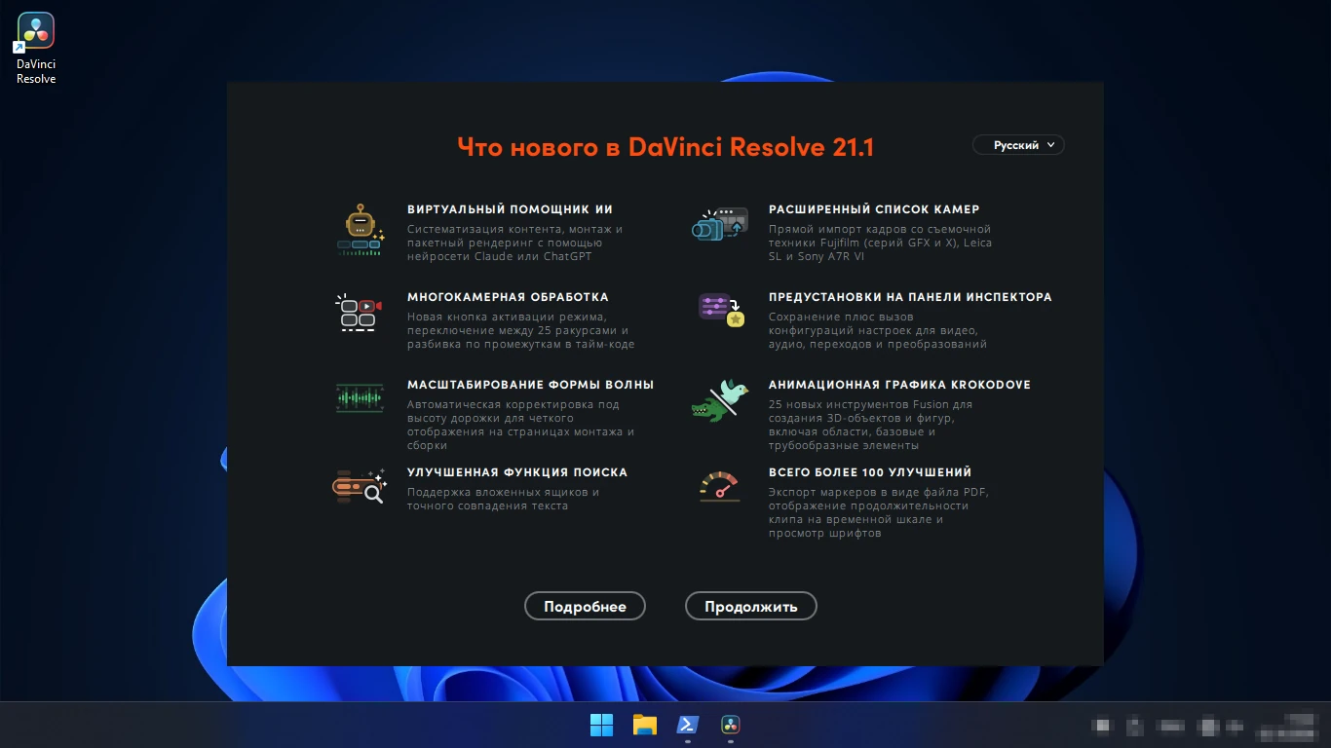Click the multicam processing grid icon

coord(357,313)
